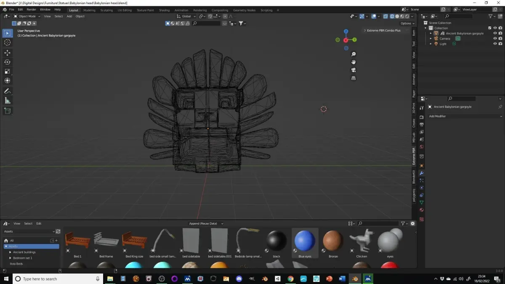Expand Ancient buildings catalog
The image size is (505, 284).
[x=10, y=252]
